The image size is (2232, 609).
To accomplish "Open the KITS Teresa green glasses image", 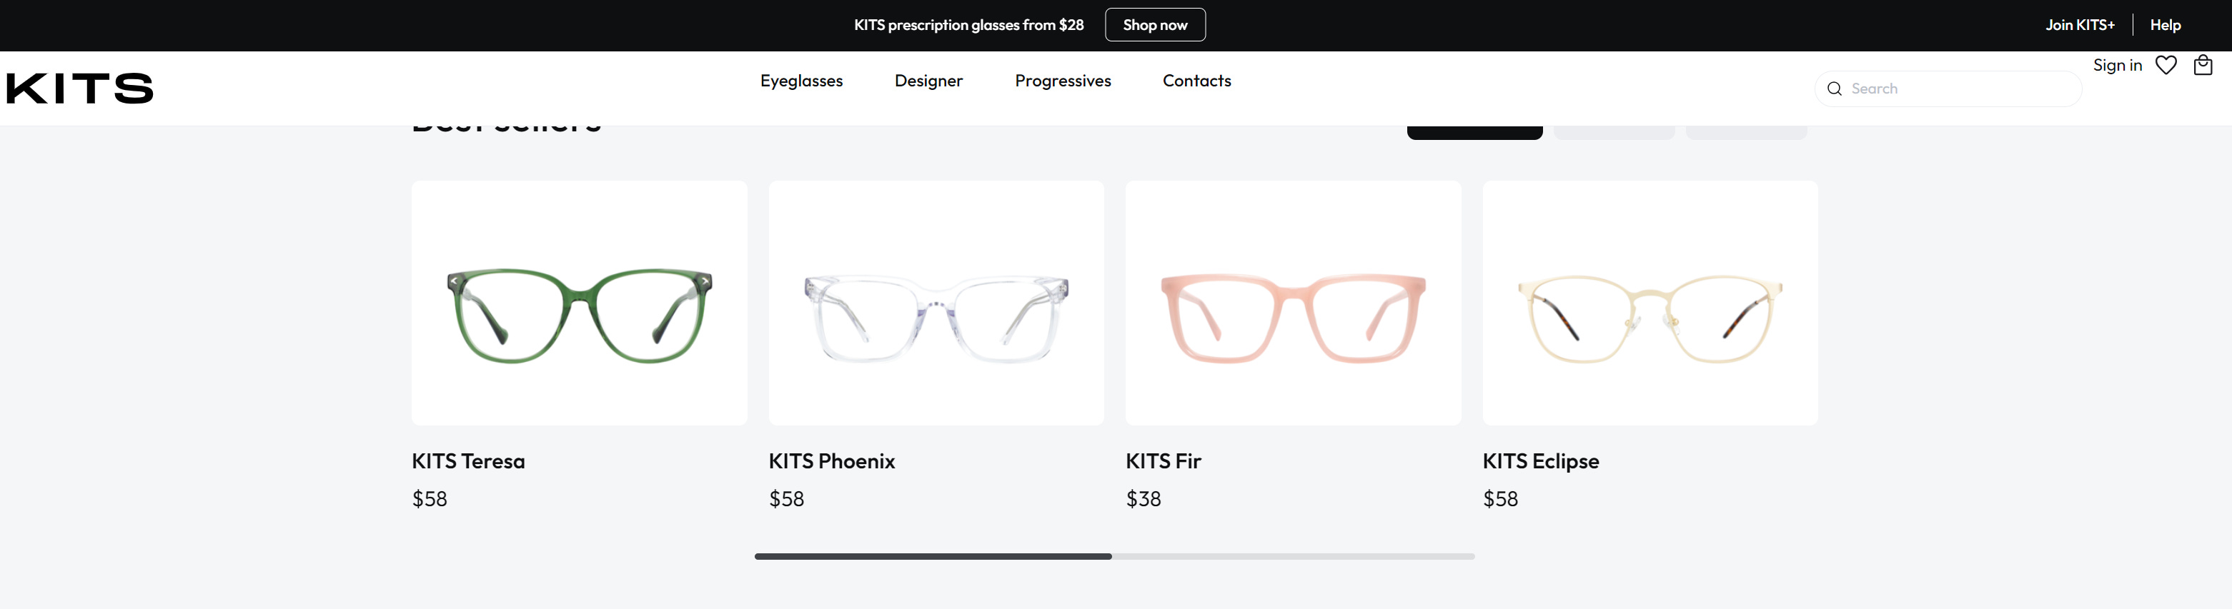I will 580,303.
